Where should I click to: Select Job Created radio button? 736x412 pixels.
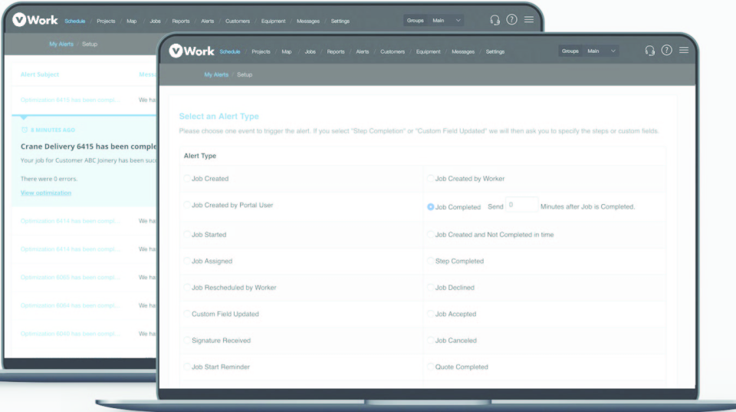pos(187,179)
